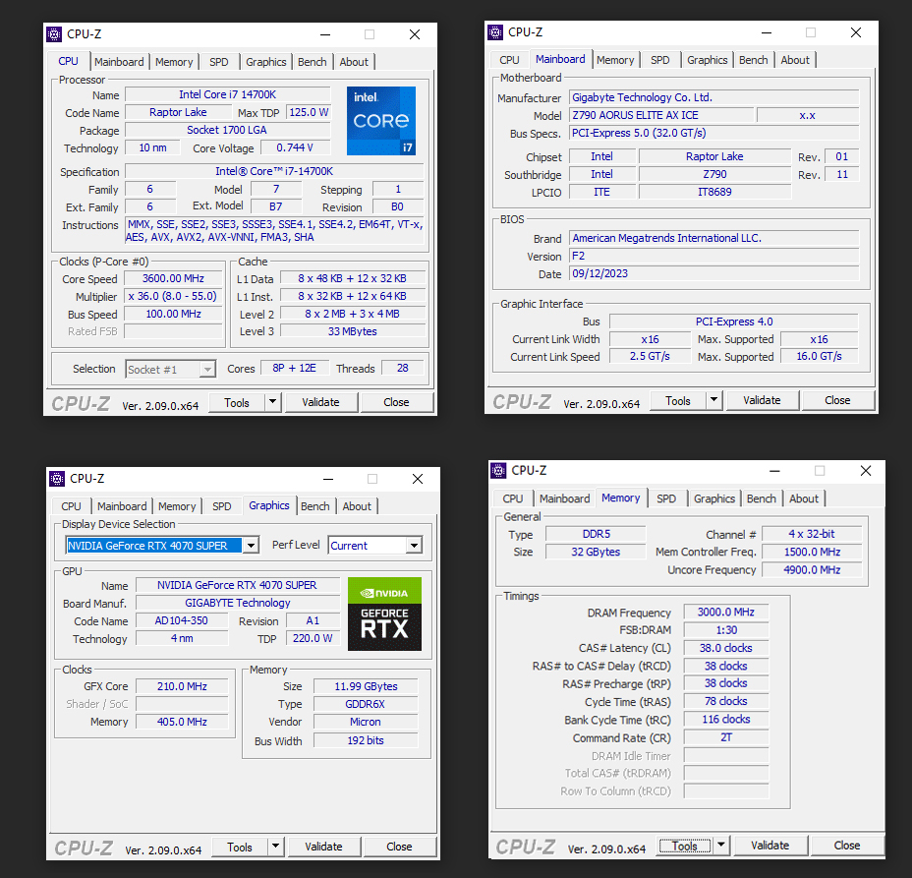Click CPU-Z app icon in Memory window title bar
The image size is (912, 878).
[x=498, y=471]
